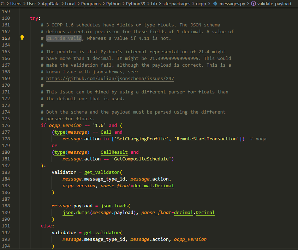
Task: Click 'ocpp_version' on line 176
Action: (65, 125)
